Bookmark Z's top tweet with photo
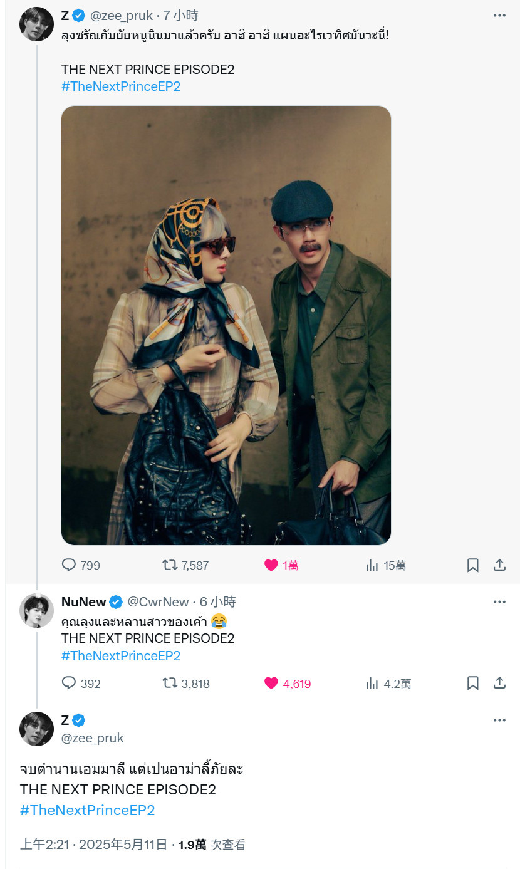This screenshot has height=869, width=520. pos(473,565)
